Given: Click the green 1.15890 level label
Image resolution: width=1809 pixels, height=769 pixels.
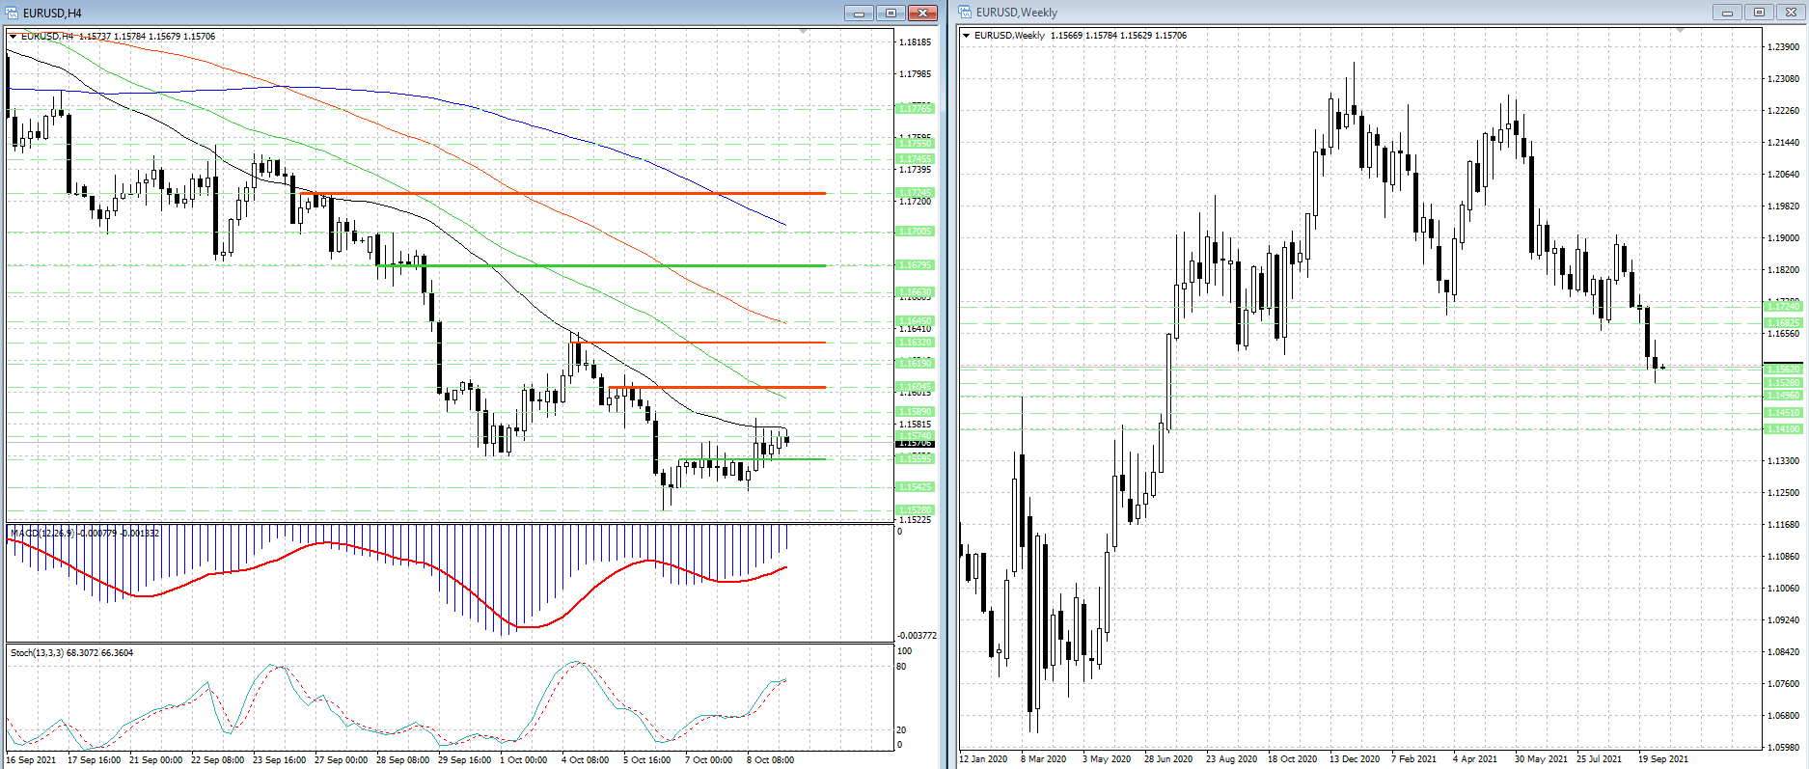Looking at the screenshot, I should tap(916, 412).
